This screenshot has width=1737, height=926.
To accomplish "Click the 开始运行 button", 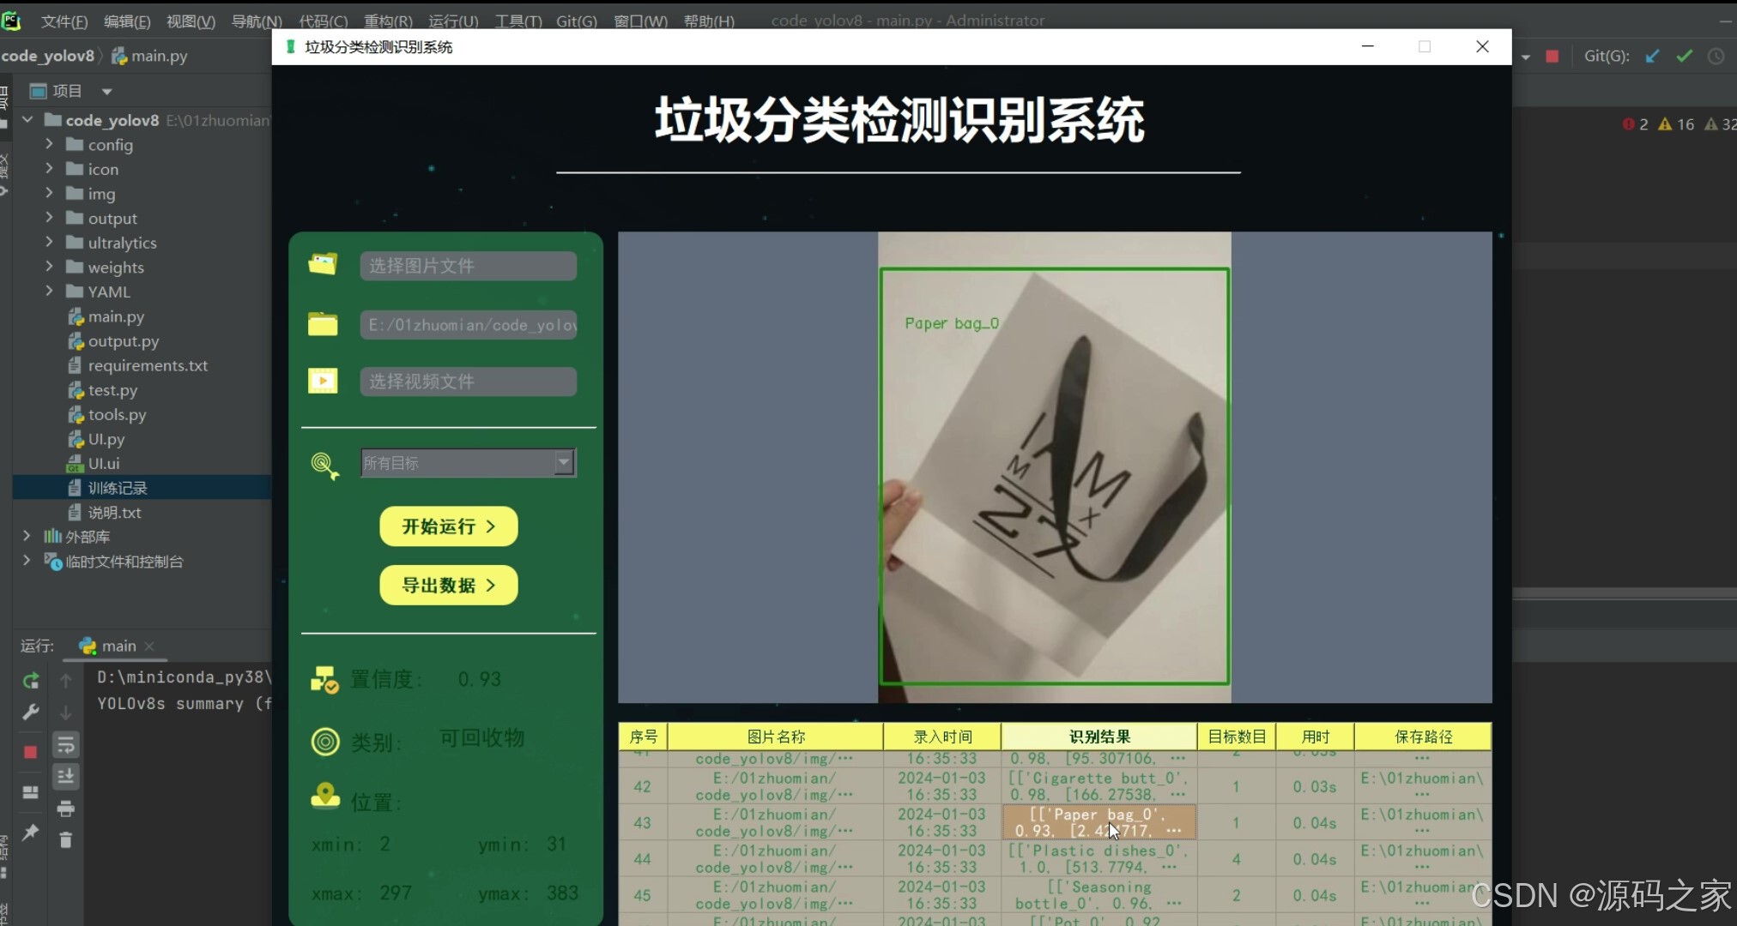I will tap(449, 526).
